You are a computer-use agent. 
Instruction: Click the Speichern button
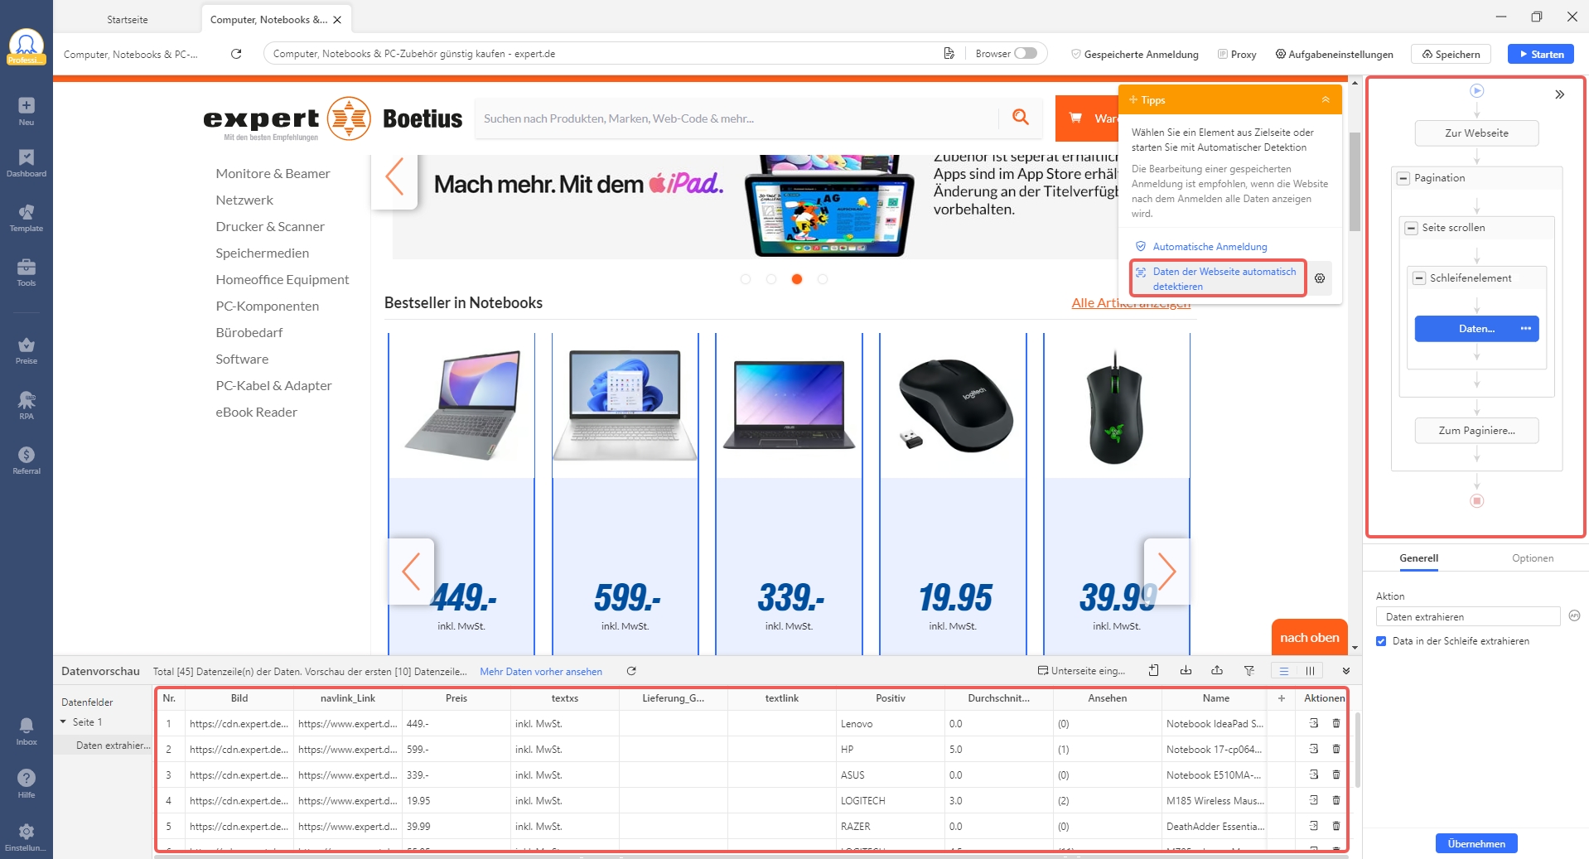point(1451,54)
